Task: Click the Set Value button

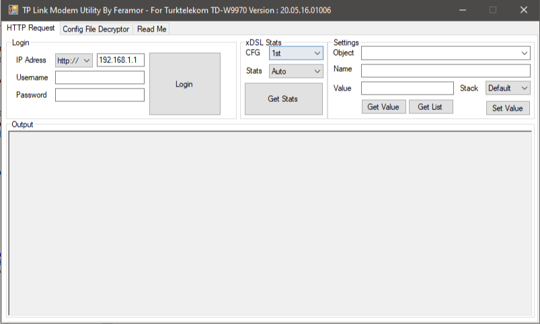Action: point(508,108)
